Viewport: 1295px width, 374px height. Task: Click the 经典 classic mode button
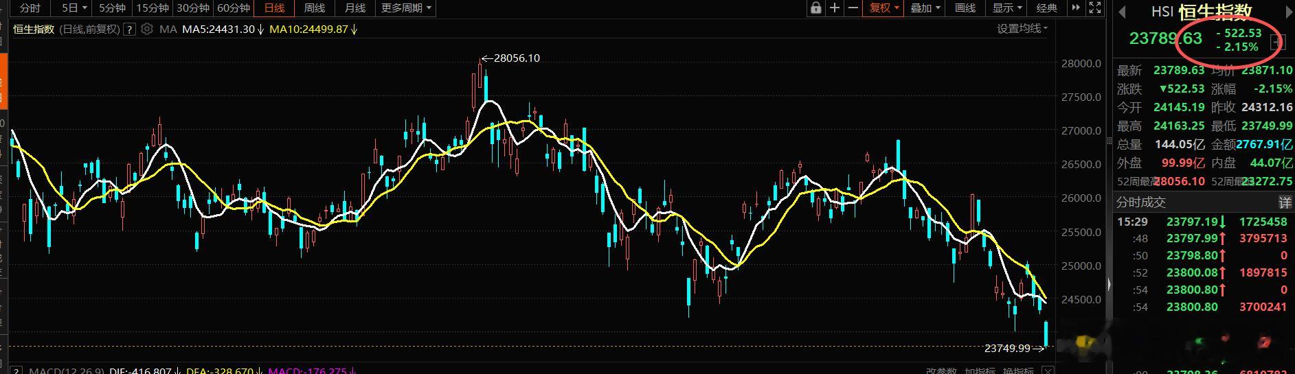tap(1046, 8)
